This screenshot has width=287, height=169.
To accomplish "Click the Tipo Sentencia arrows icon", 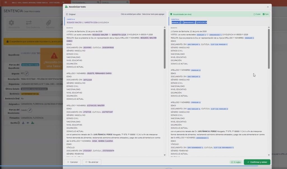I will tap(29, 23).
